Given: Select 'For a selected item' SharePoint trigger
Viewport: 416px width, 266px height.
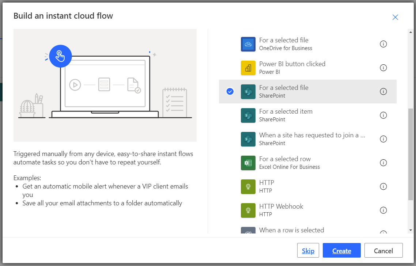Looking at the screenshot, I should pyautogui.click(x=286, y=111).
